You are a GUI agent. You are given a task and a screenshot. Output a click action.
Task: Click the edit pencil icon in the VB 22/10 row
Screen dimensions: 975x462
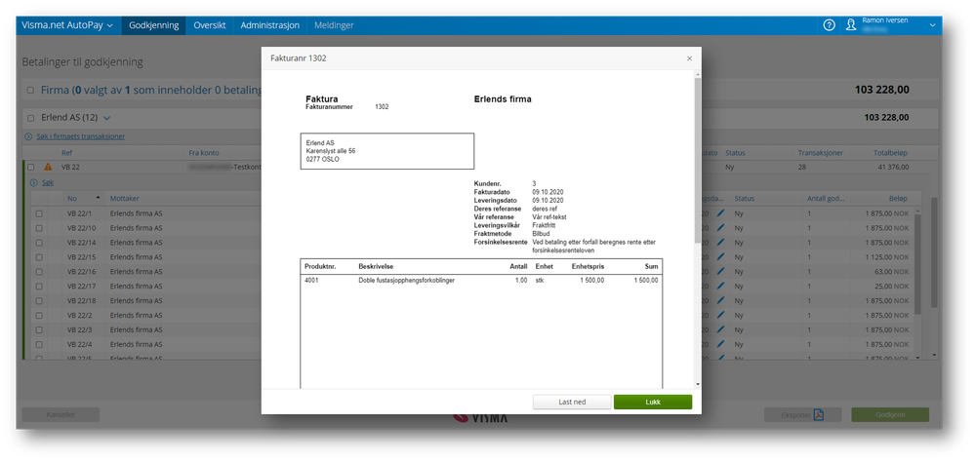click(x=721, y=228)
